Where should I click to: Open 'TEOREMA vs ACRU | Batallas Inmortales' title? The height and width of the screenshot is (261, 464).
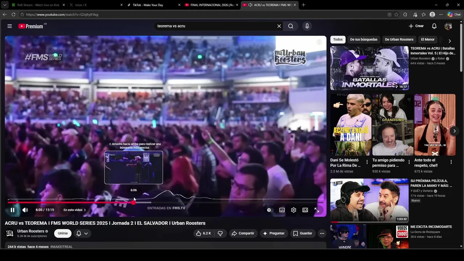click(x=433, y=51)
